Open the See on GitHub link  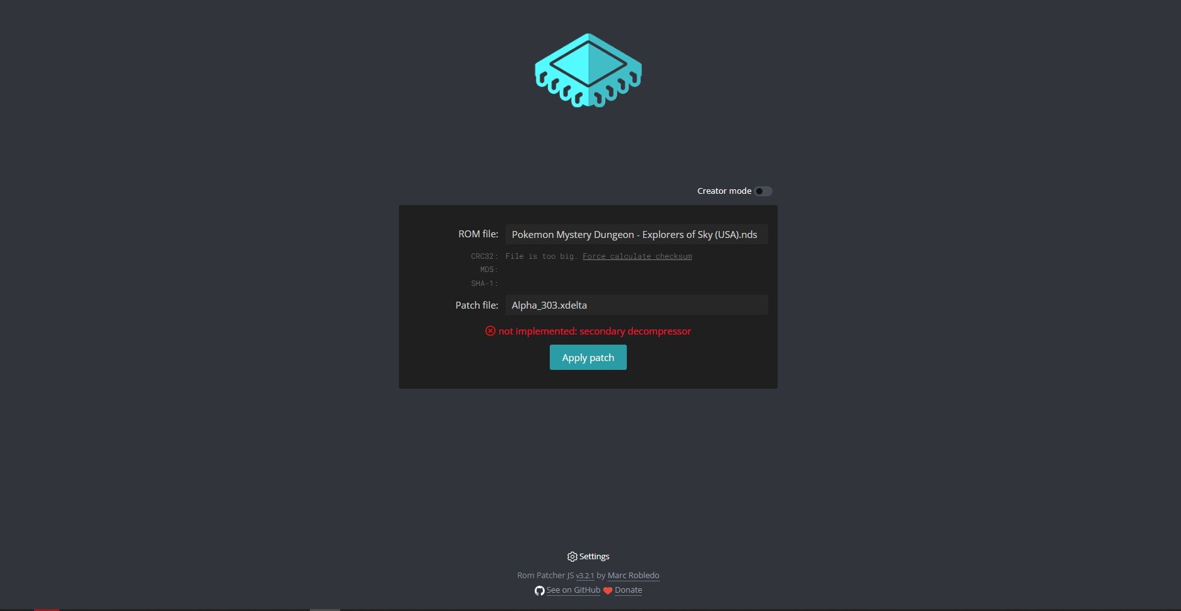click(573, 590)
